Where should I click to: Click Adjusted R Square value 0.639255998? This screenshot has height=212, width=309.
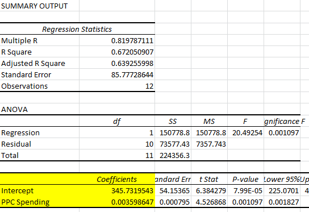pos(117,64)
